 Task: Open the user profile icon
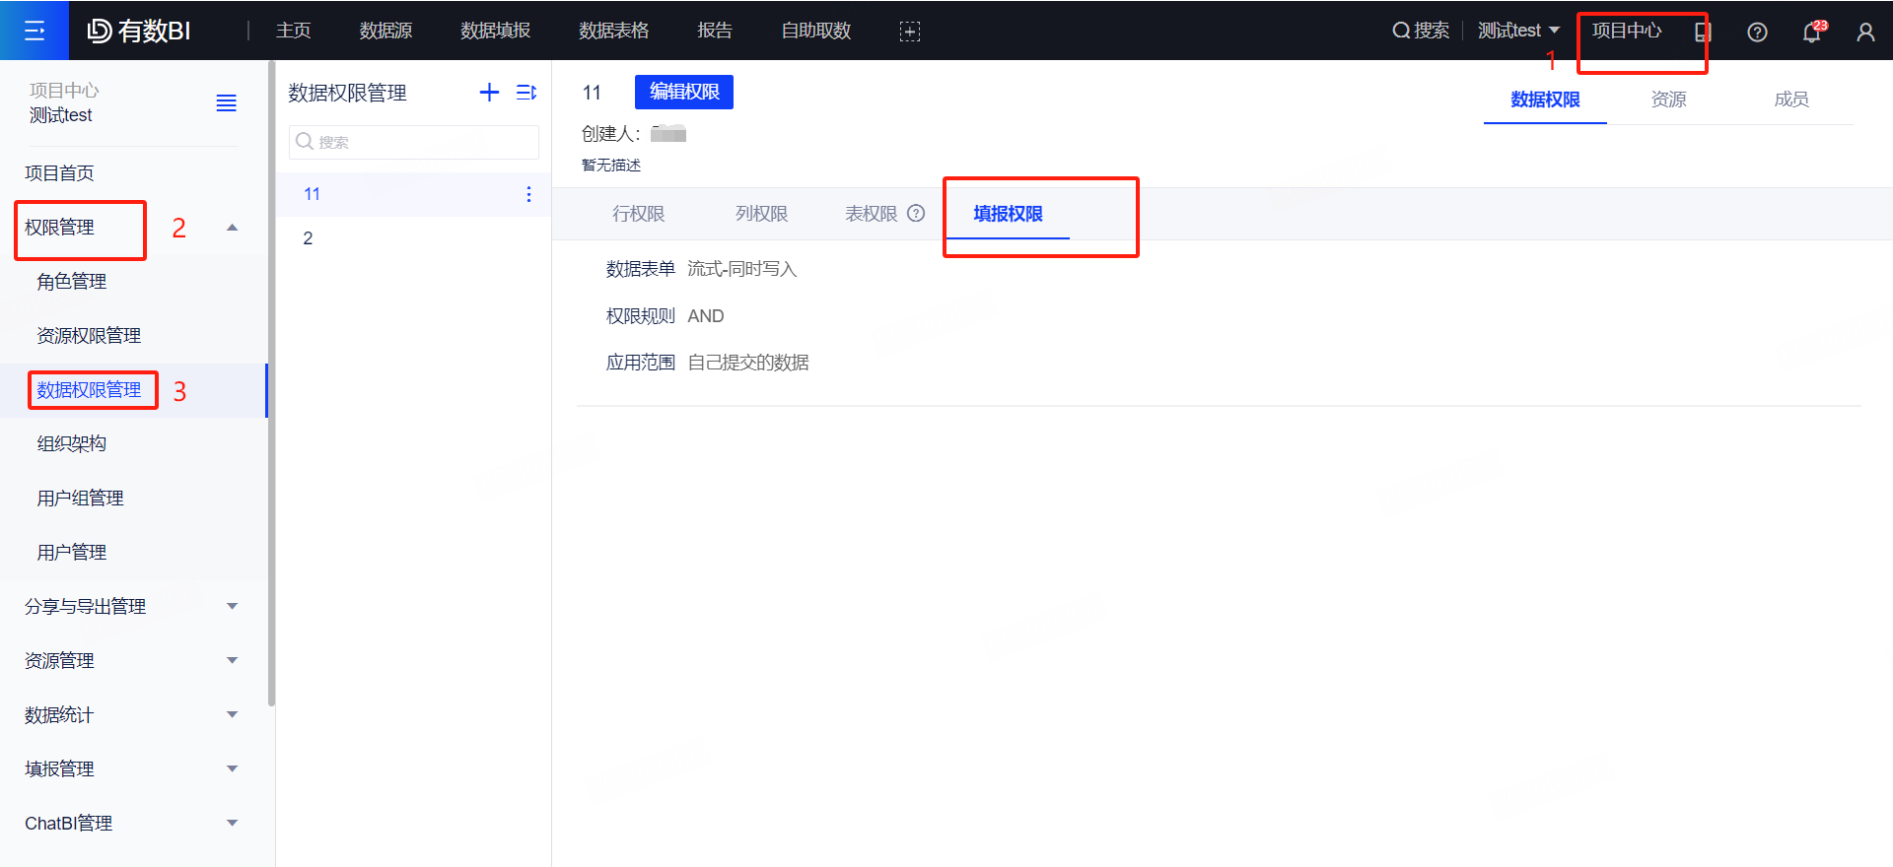[1865, 32]
